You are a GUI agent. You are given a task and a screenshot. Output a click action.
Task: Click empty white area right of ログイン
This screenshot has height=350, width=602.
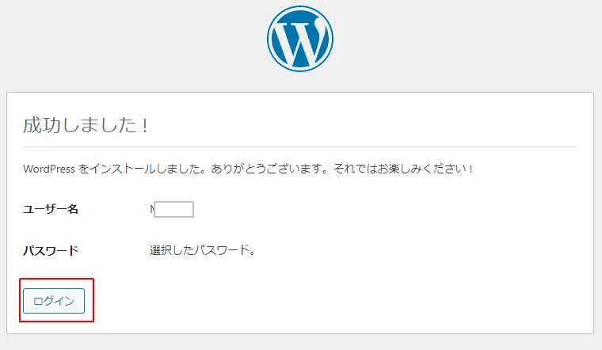click(x=307, y=301)
